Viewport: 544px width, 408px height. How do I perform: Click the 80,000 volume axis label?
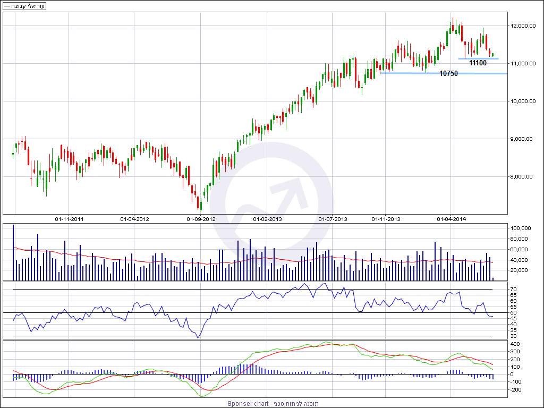tap(518, 239)
